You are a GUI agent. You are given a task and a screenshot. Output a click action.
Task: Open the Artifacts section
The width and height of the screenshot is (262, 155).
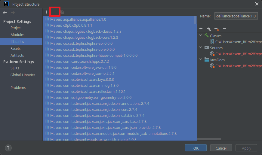pyautogui.click(x=17, y=55)
